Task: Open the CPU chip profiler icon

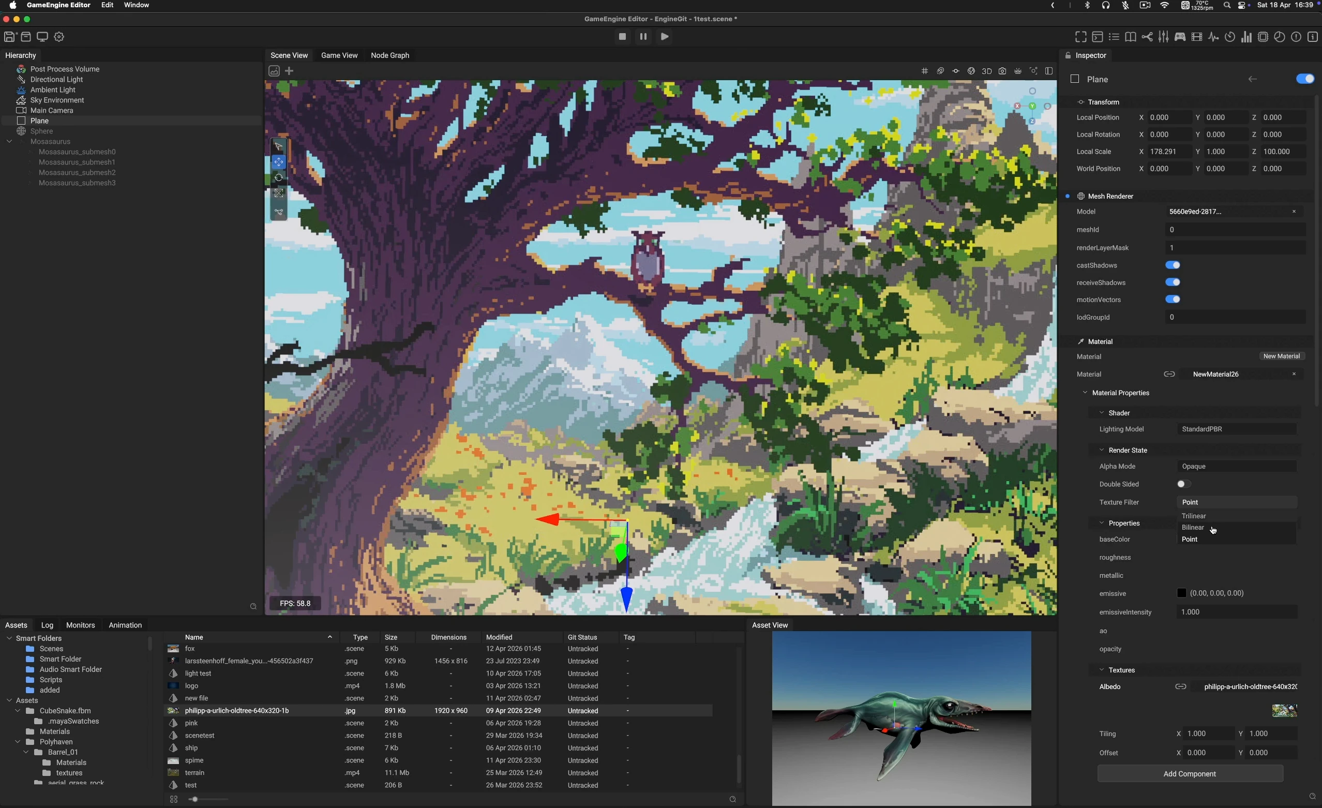Action: pos(1263,37)
